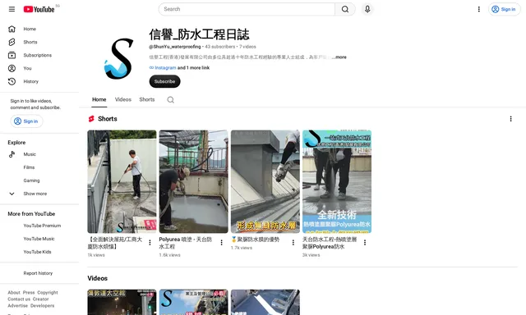526x315 pixels.
Task: Open the third video thumbnail under Videos
Action: pos(265,302)
